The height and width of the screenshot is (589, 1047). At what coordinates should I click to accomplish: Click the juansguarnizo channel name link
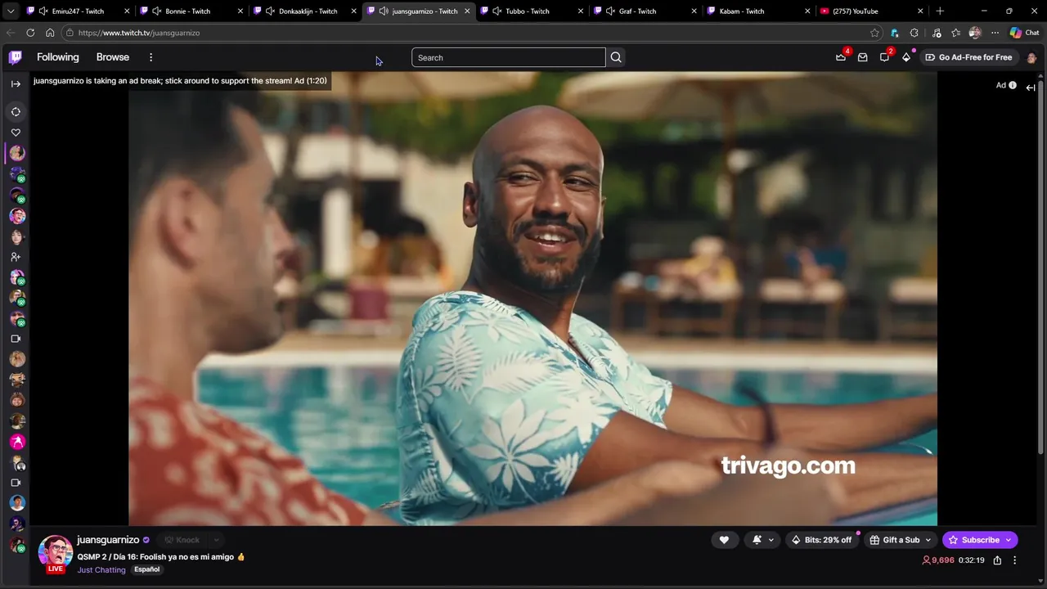[108, 540]
